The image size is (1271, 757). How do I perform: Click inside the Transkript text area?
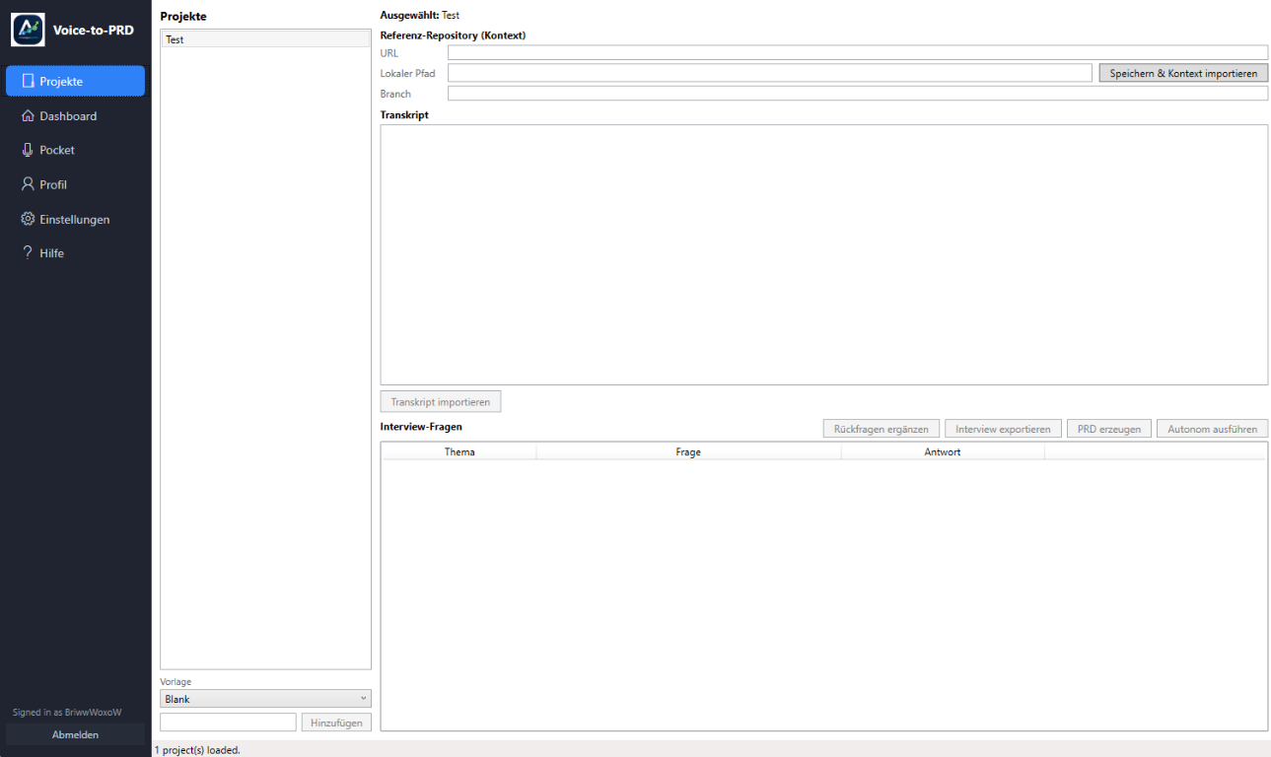(x=823, y=254)
